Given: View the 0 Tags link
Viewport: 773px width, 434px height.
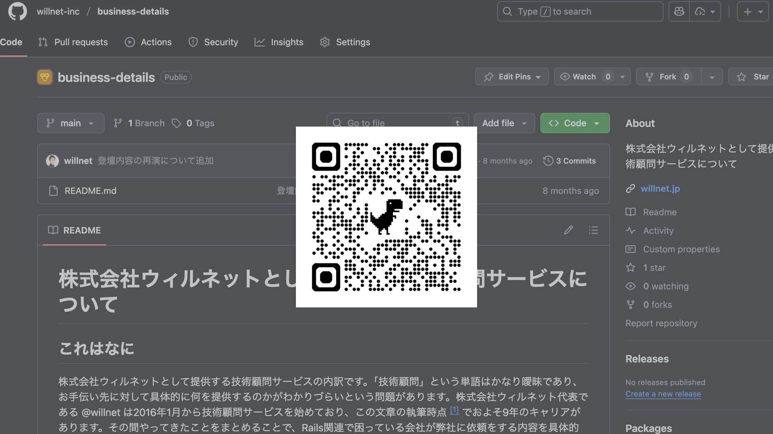Looking at the screenshot, I should pyautogui.click(x=193, y=123).
